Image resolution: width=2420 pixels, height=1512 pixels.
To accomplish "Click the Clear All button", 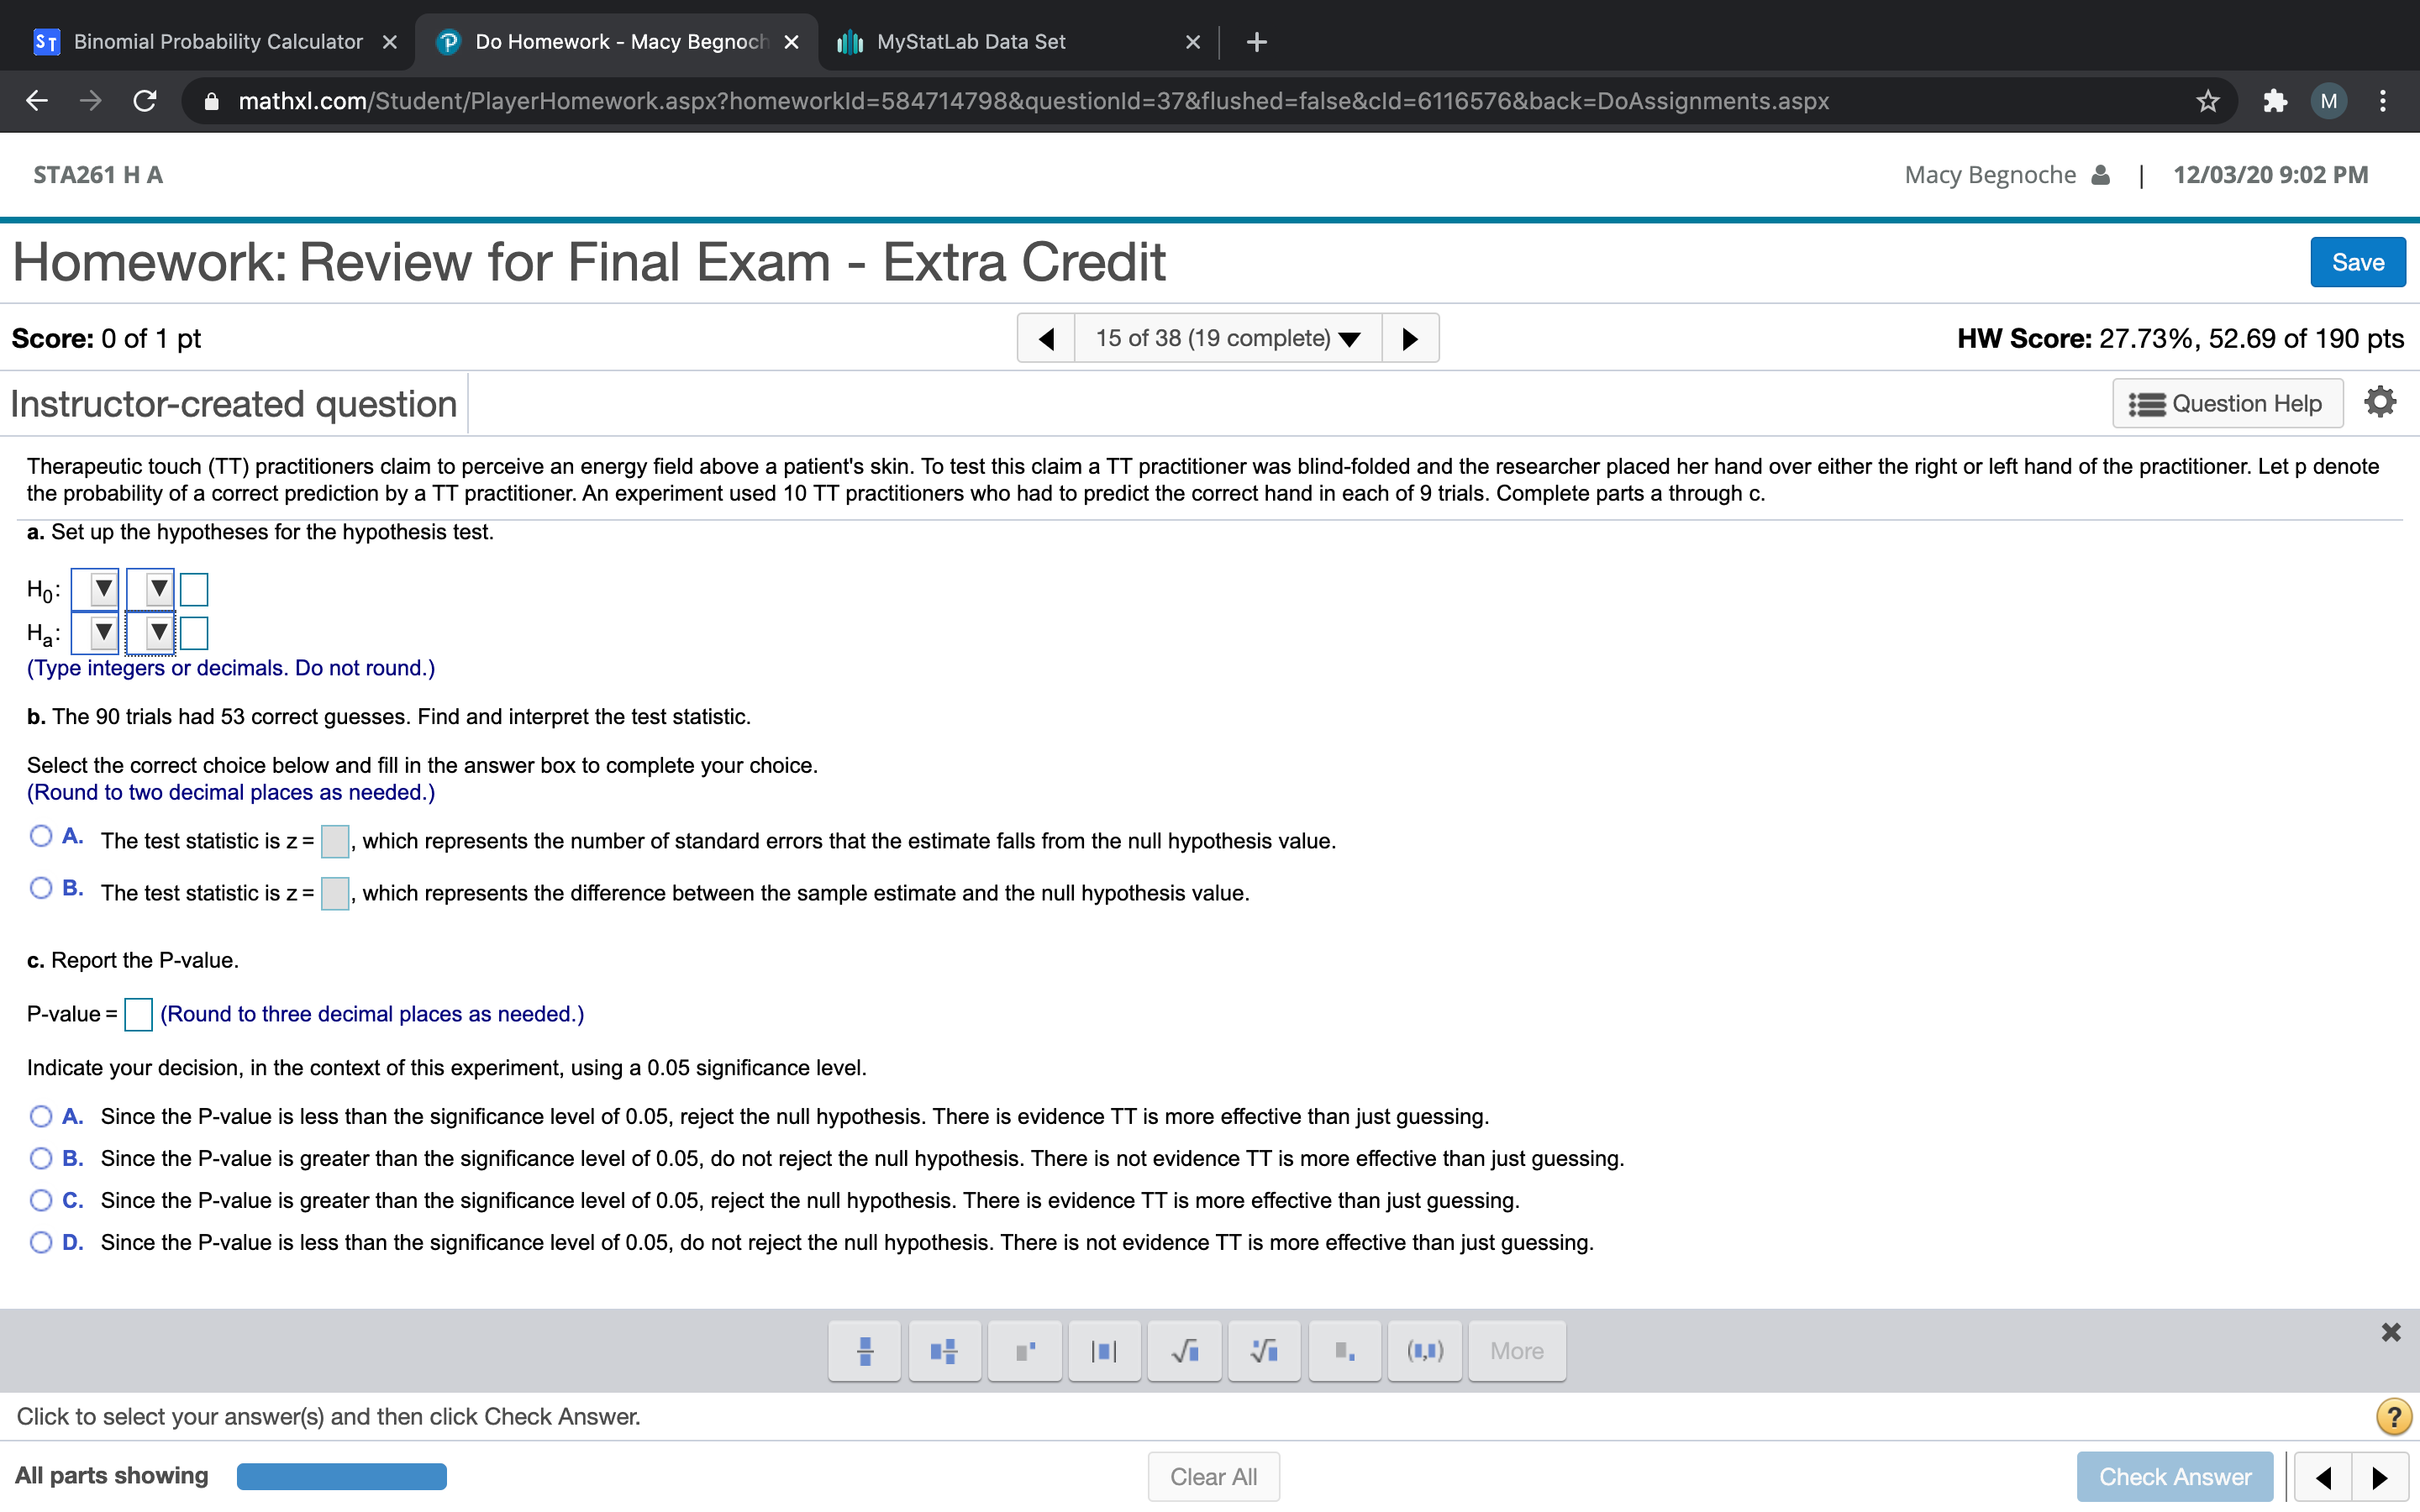I will (1213, 1476).
